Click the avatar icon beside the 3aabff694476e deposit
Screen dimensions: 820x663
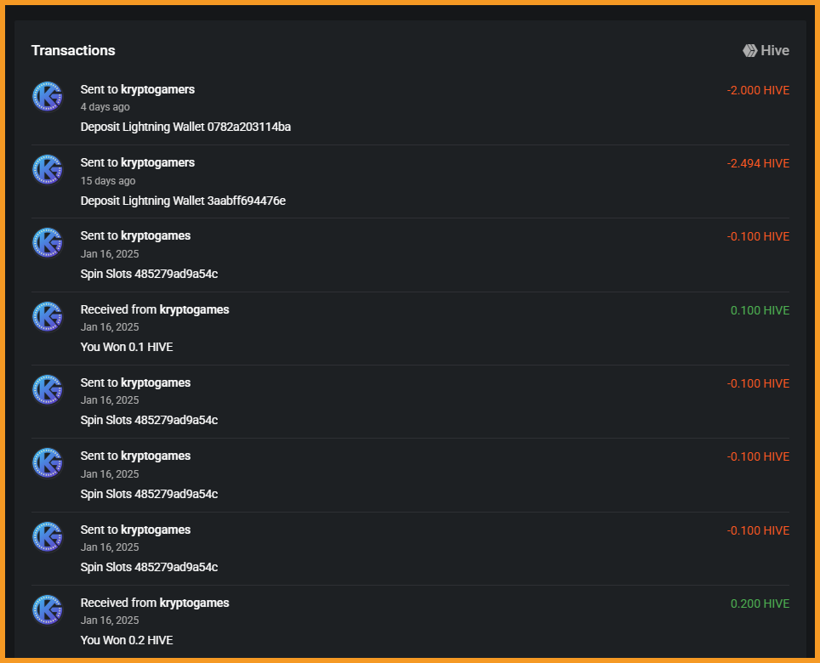point(48,170)
